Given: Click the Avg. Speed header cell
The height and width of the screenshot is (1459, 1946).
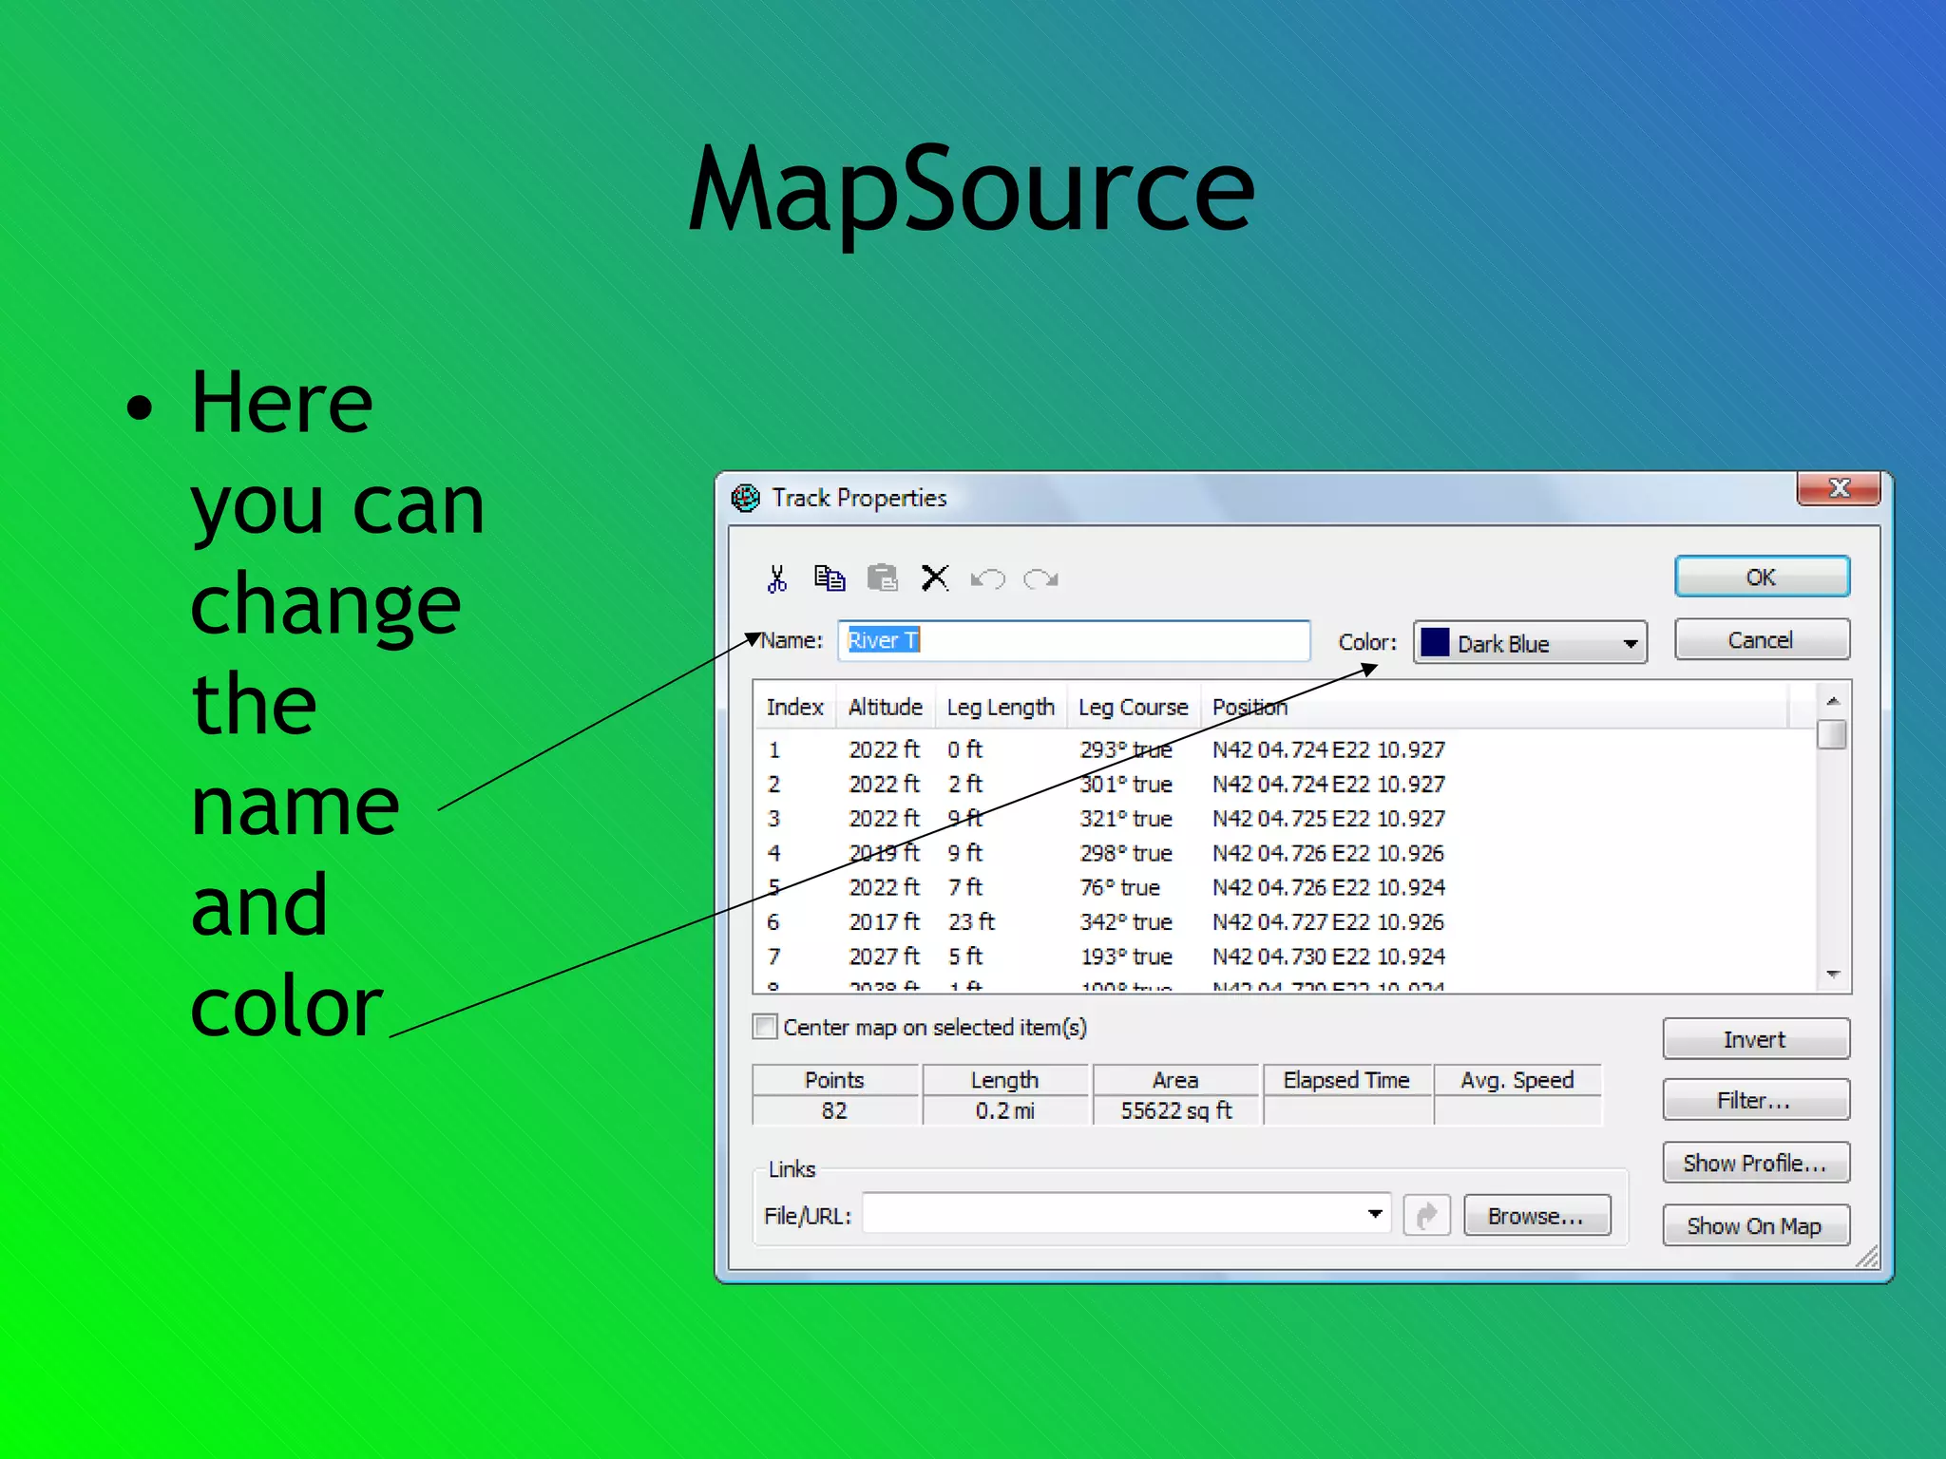Looking at the screenshot, I should (1517, 1080).
